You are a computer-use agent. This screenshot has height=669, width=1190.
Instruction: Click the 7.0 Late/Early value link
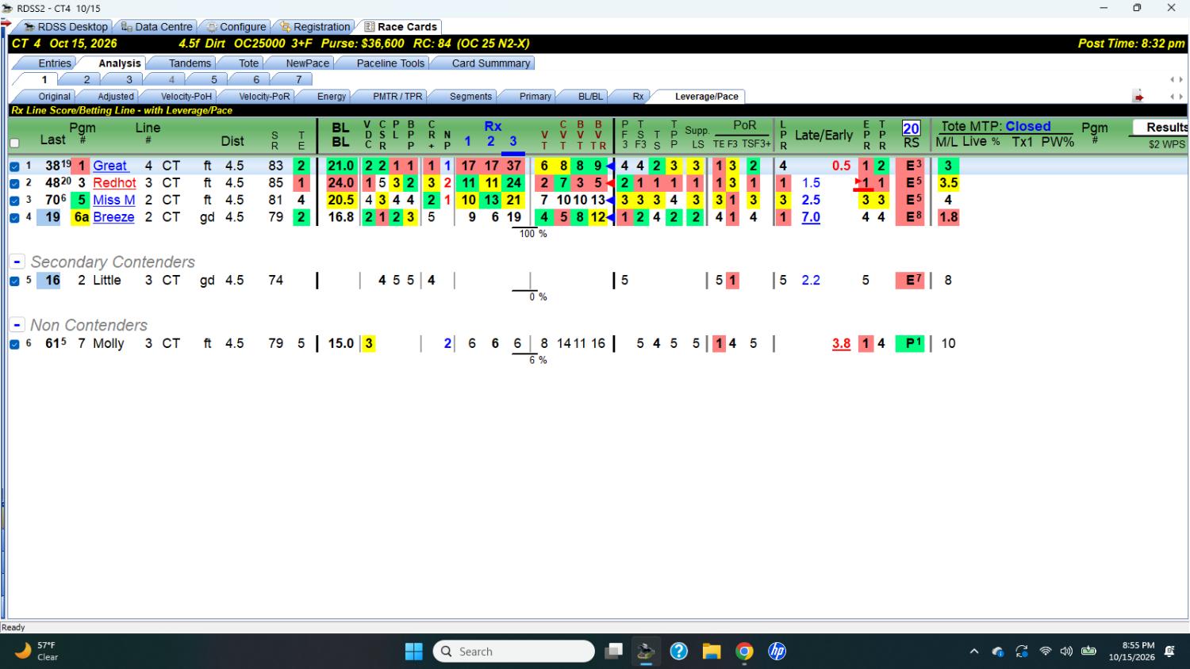811,217
